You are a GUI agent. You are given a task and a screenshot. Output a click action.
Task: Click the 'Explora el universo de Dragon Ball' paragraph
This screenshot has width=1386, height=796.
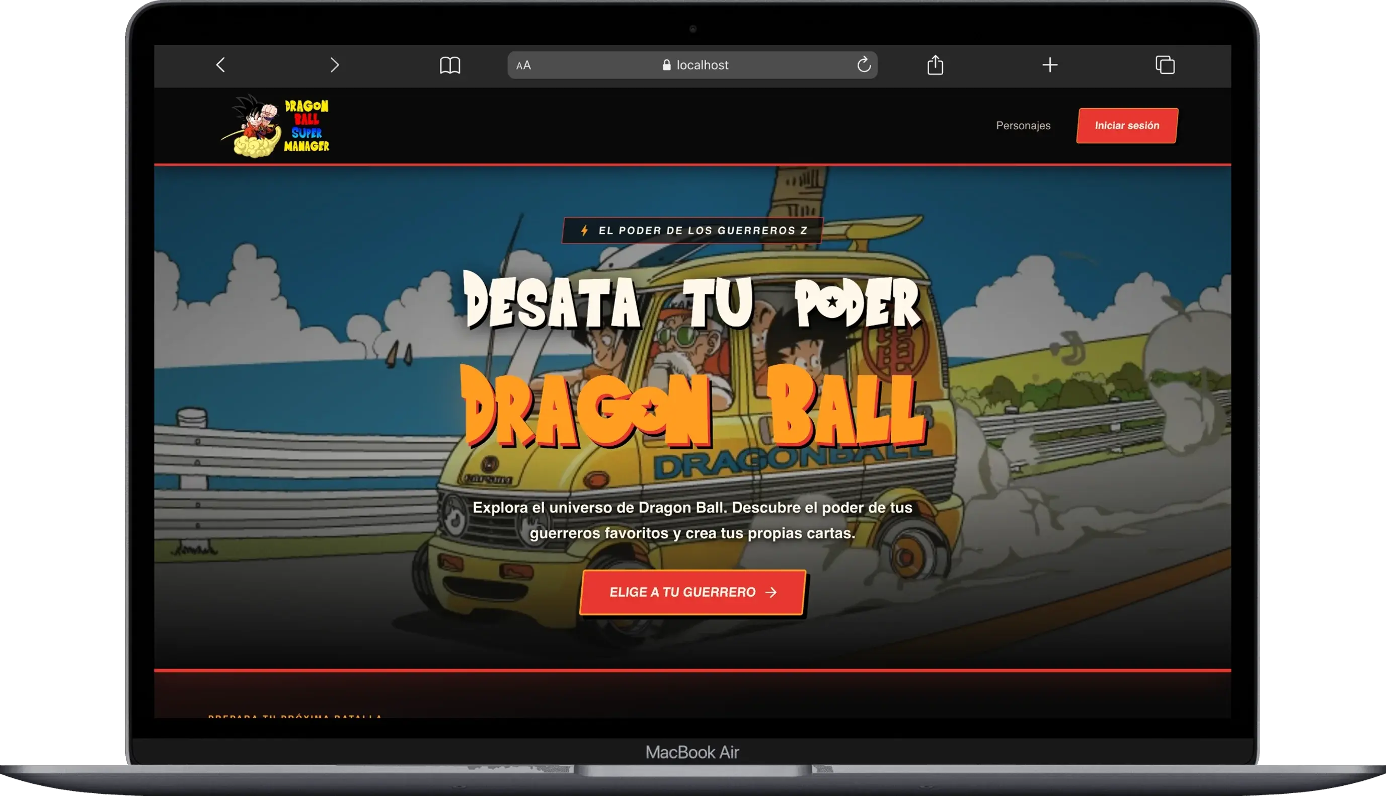(x=692, y=520)
